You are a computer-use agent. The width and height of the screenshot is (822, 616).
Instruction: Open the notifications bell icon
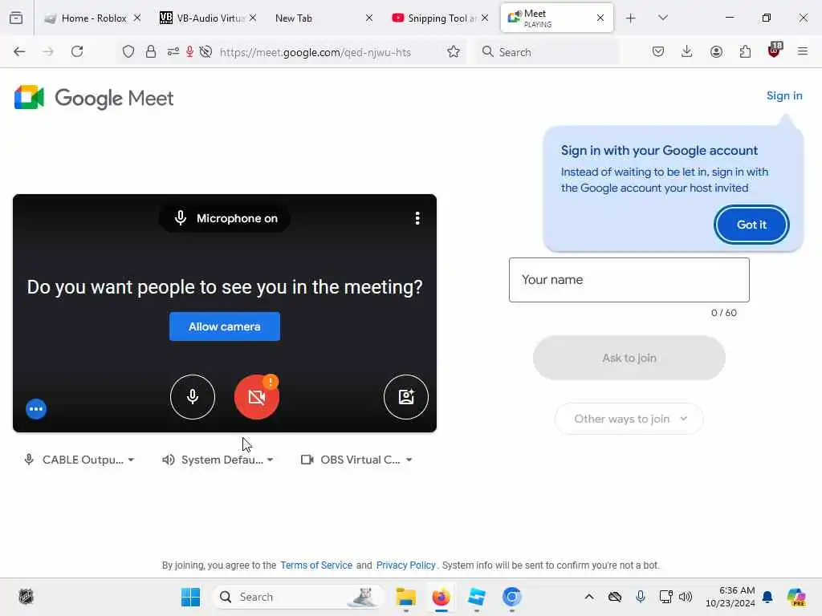coord(767,597)
